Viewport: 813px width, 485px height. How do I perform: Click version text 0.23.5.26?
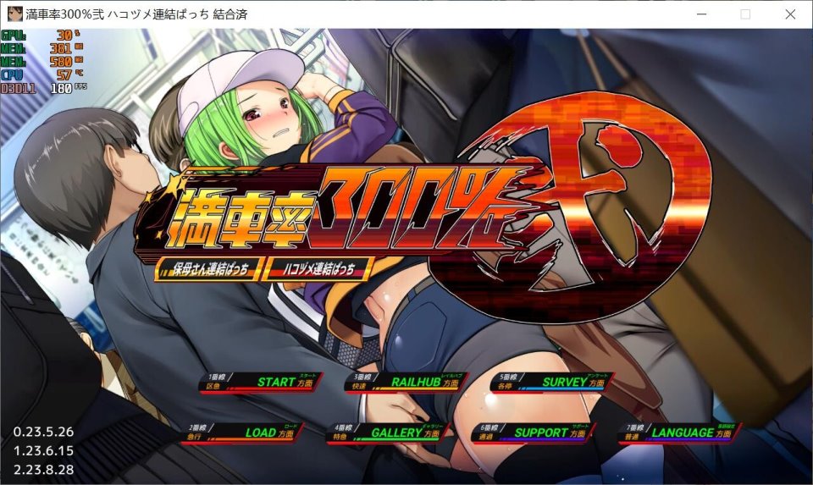coord(43,432)
